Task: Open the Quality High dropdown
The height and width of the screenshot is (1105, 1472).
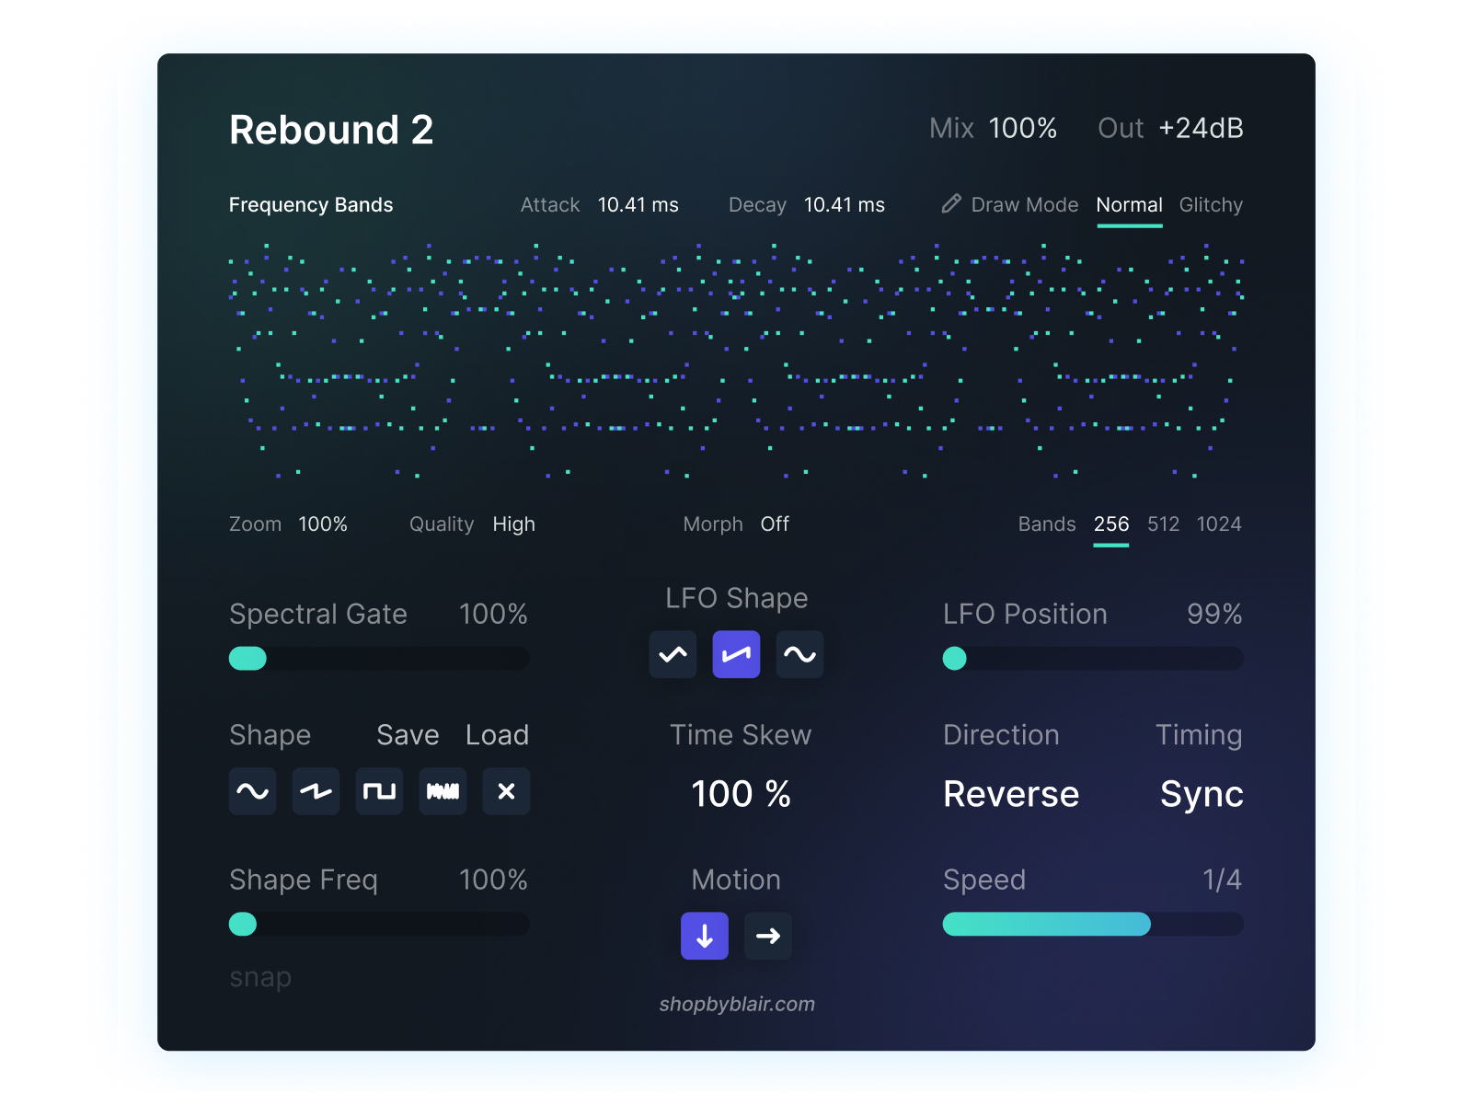Action: [x=513, y=524]
